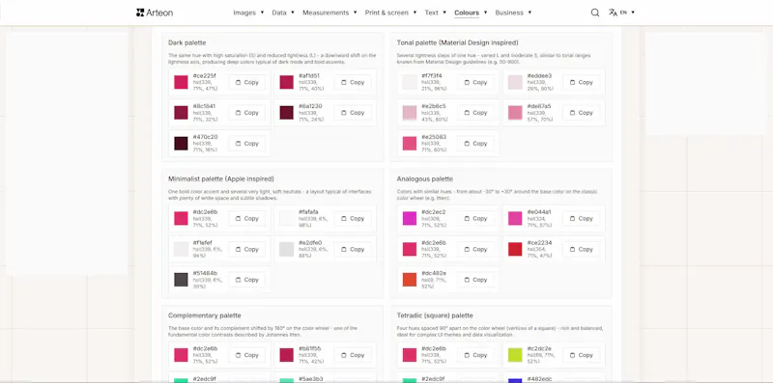This screenshot has height=383, width=773.
Task: Click Copy beside #e044a1
Action: pos(582,219)
